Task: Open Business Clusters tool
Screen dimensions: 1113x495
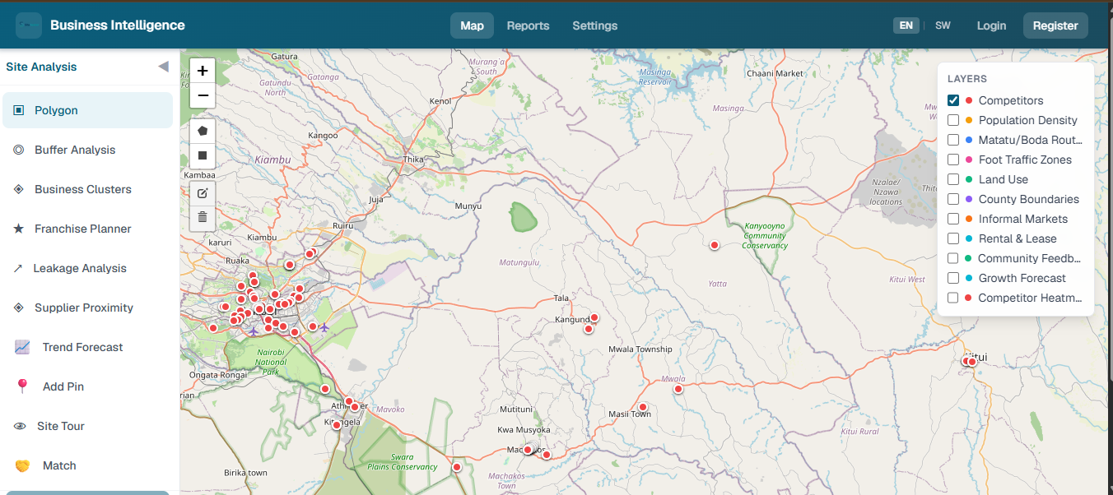Action: (87, 189)
